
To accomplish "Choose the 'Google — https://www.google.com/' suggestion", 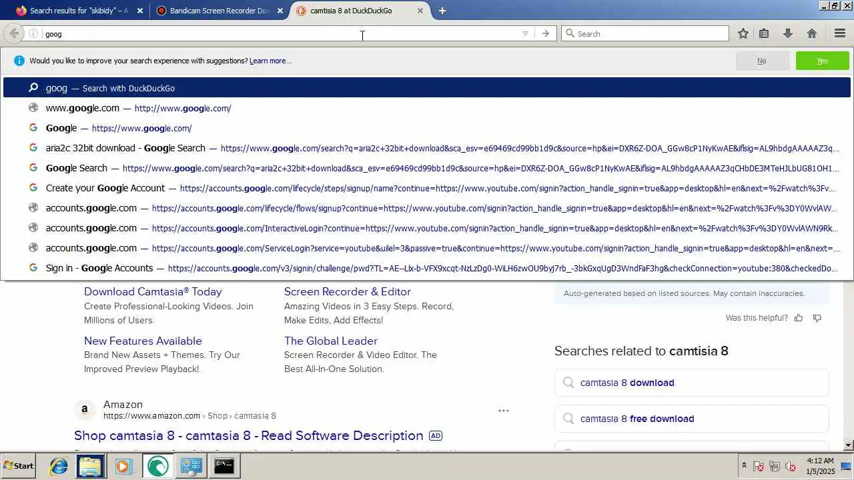I will 427,128.
